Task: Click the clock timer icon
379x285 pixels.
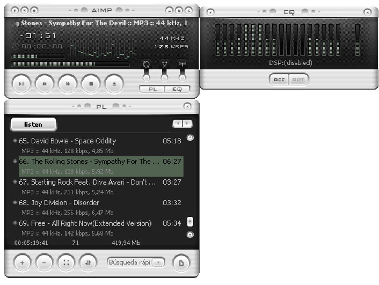Action: [15, 46]
